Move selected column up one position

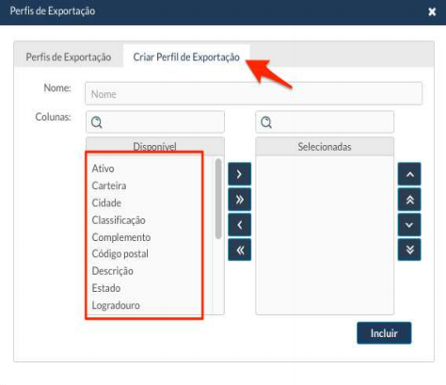click(409, 174)
